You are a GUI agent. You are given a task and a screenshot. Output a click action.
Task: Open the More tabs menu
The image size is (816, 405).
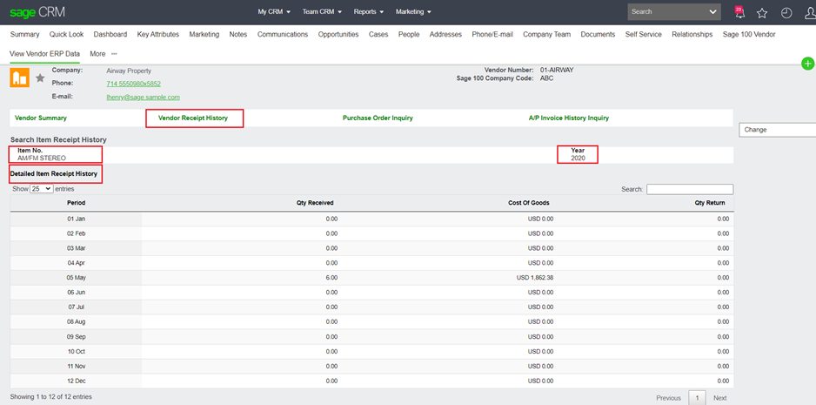point(97,54)
